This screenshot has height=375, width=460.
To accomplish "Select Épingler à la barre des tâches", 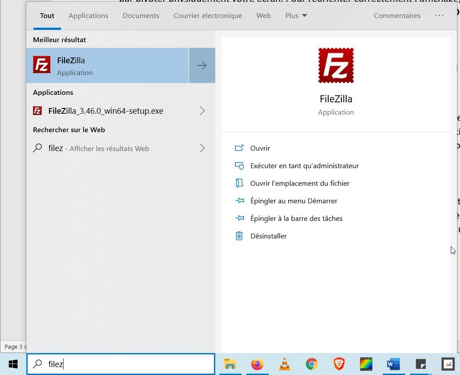I will [x=296, y=218].
